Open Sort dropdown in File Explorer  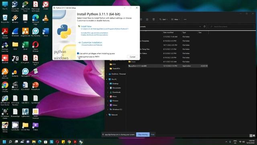(163, 19)
